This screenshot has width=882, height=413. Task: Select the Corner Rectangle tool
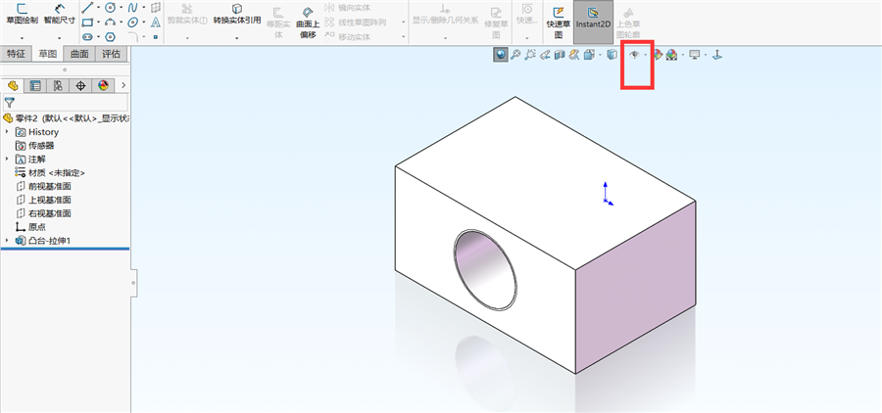click(87, 23)
